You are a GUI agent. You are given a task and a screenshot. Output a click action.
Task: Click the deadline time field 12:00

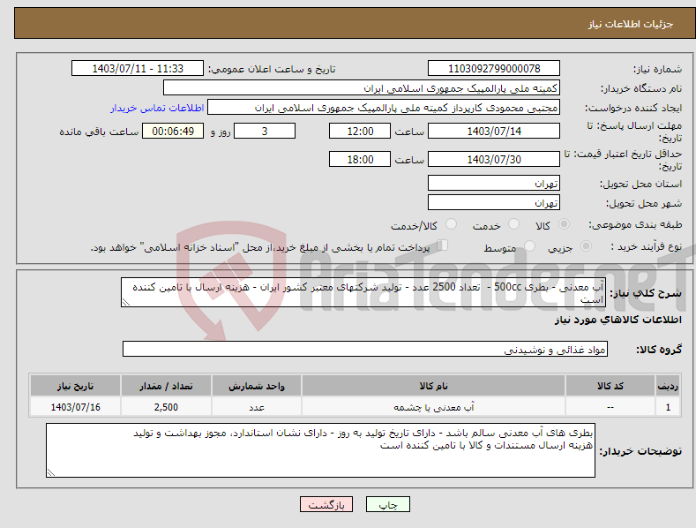tap(360, 131)
